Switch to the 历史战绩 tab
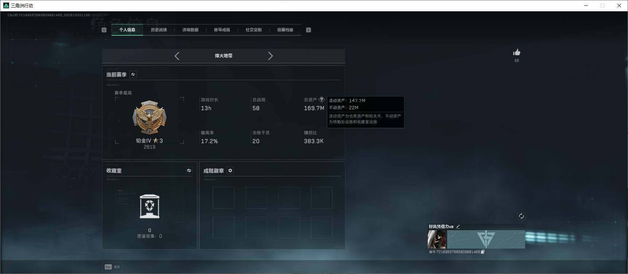Viewport: 628px width, 274px height. [x=159, y=30]
